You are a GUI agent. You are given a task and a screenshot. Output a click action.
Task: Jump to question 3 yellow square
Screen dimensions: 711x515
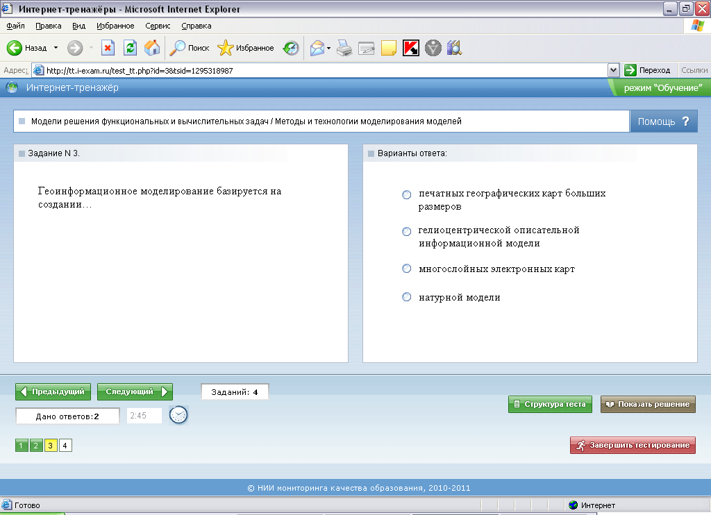[50, 445]
